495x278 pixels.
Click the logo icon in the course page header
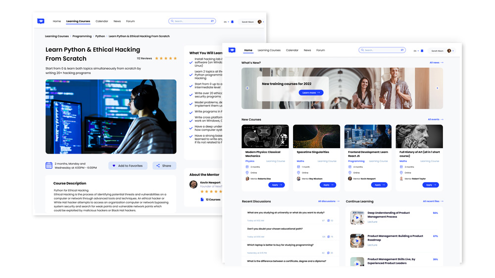(x=41, y=21)
